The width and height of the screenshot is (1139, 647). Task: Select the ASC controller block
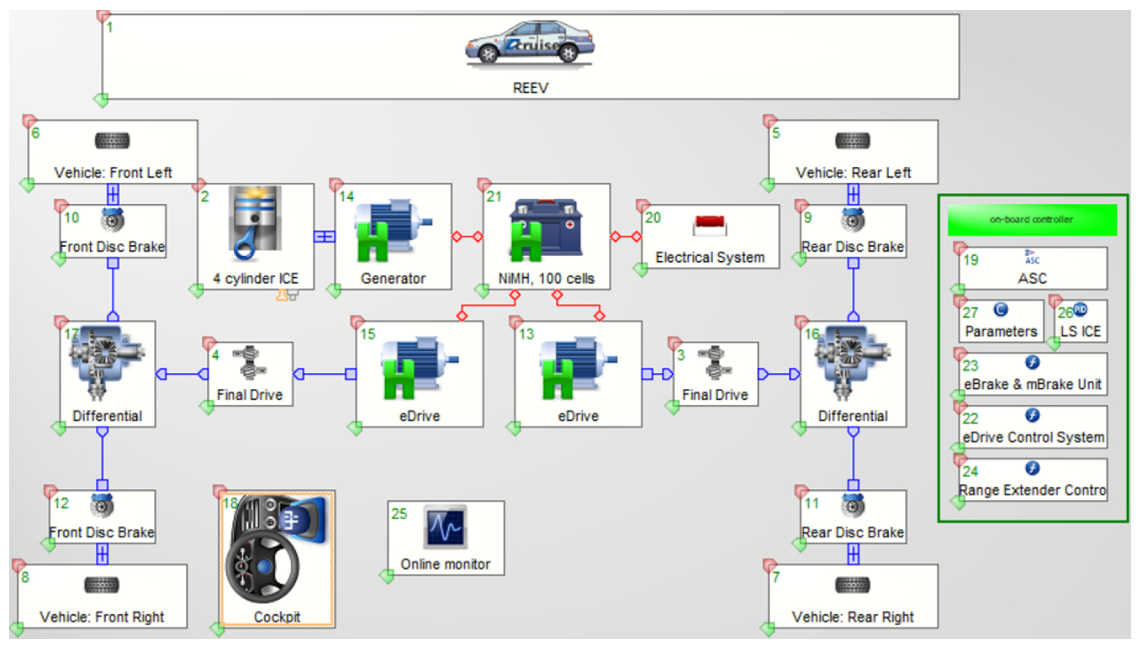1032,268
